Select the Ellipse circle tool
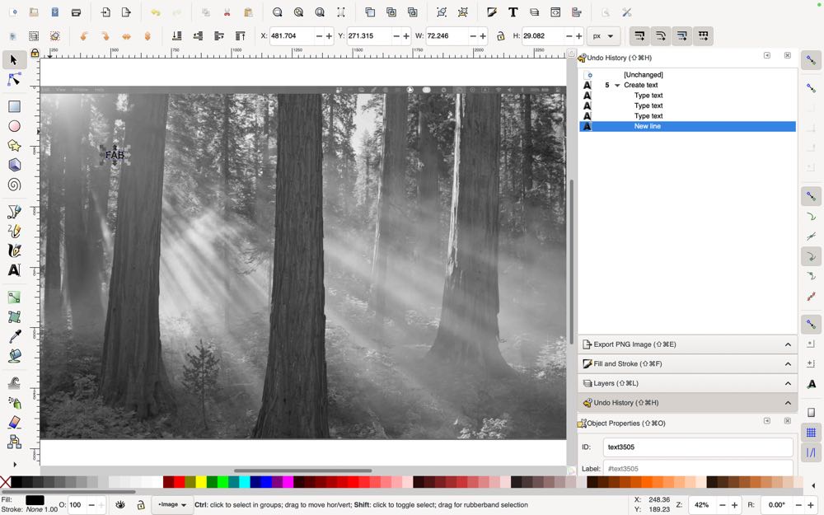 [14, 126]
